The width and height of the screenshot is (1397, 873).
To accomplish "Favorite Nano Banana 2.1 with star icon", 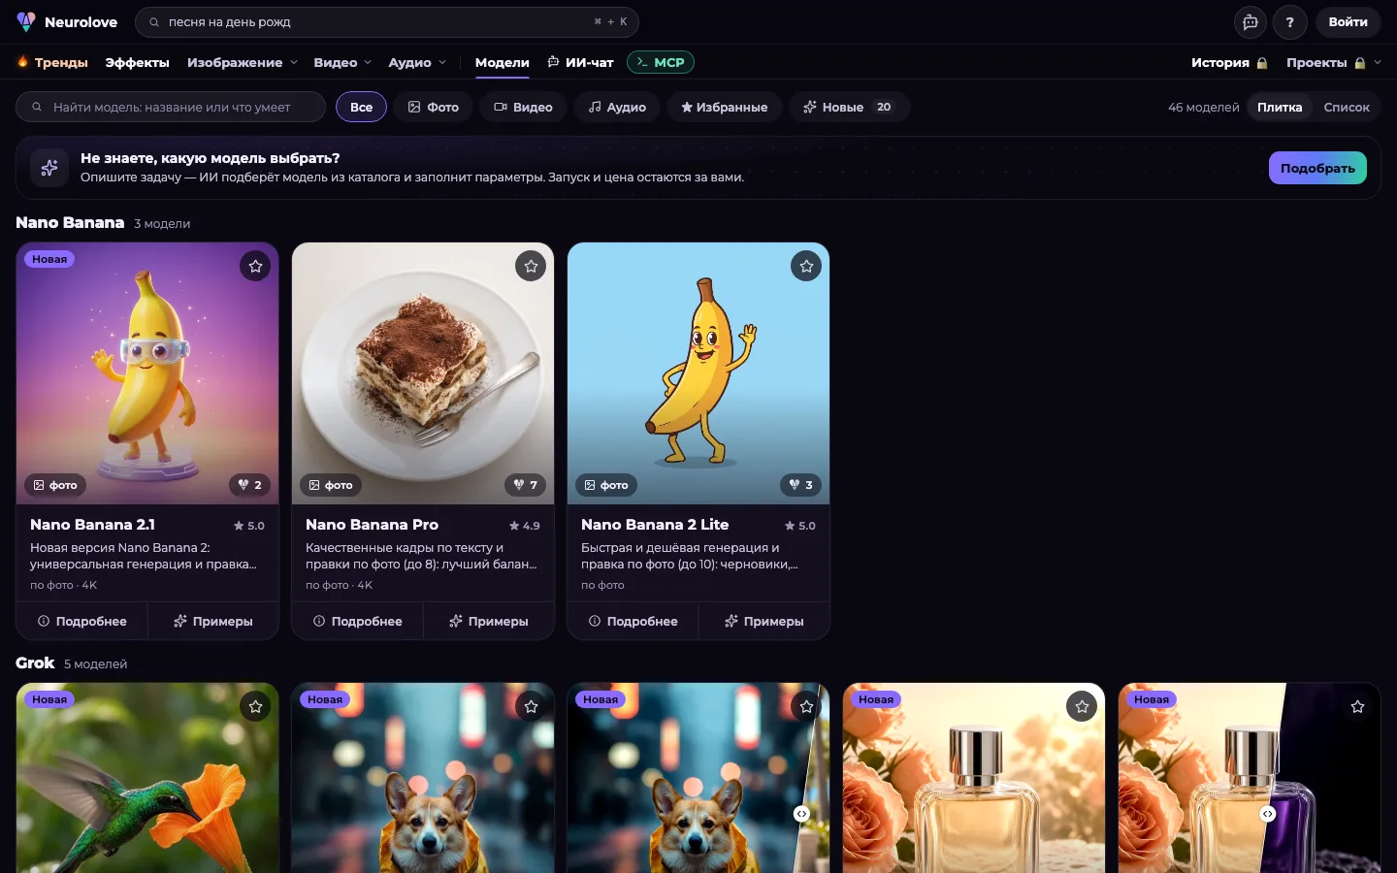I will pos(255,266).
